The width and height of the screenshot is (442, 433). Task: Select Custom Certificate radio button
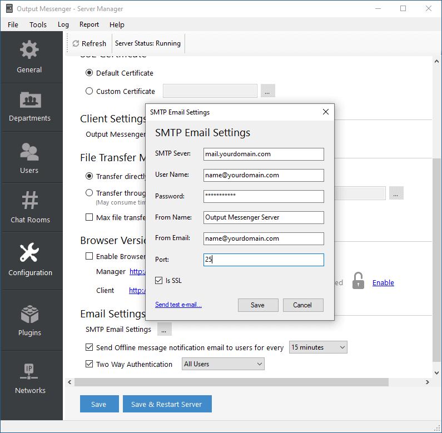coord(89,91)
